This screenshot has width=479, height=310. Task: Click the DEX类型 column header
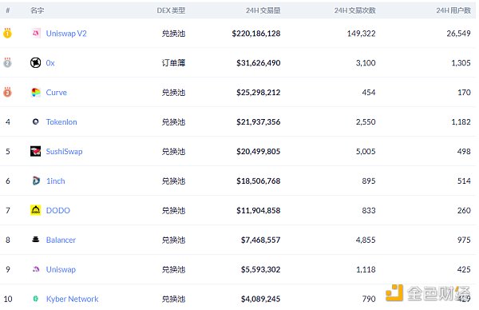point(171,10)
